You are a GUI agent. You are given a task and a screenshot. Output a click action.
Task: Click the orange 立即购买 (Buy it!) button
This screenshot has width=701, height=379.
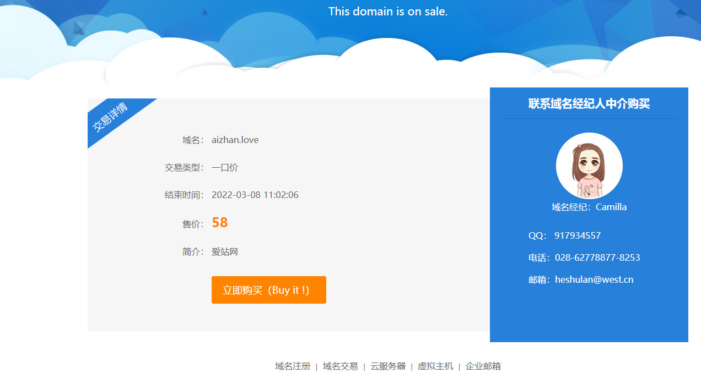pos(268,290)
